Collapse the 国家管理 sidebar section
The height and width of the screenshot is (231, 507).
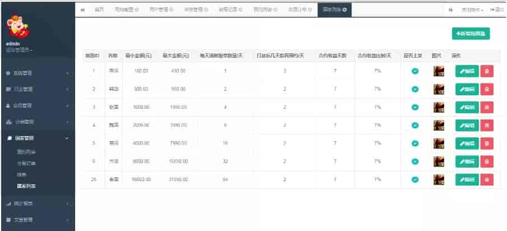(36, 138)
